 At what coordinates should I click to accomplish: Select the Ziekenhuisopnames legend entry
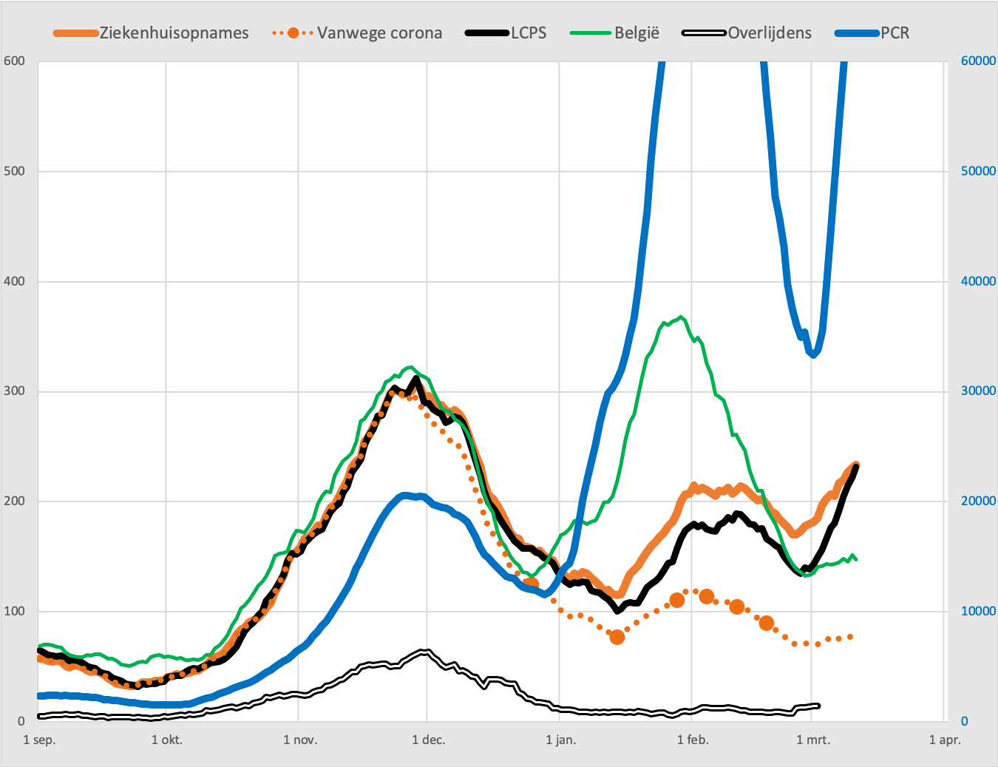click(151, 33)
